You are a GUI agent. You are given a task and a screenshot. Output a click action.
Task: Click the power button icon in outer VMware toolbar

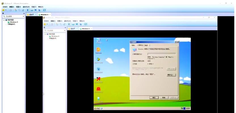[x=3, y=10]
